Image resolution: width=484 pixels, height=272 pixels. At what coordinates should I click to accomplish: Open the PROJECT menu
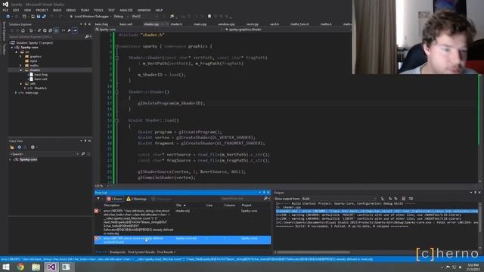coord(42,10)
